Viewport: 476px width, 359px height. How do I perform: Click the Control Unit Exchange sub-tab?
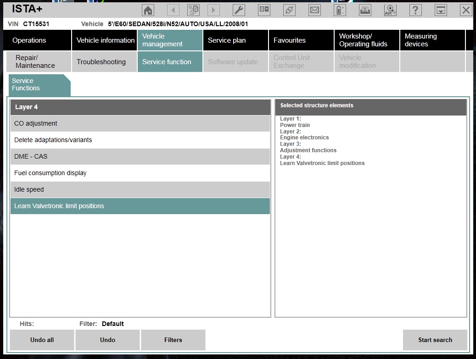(301, 61)
